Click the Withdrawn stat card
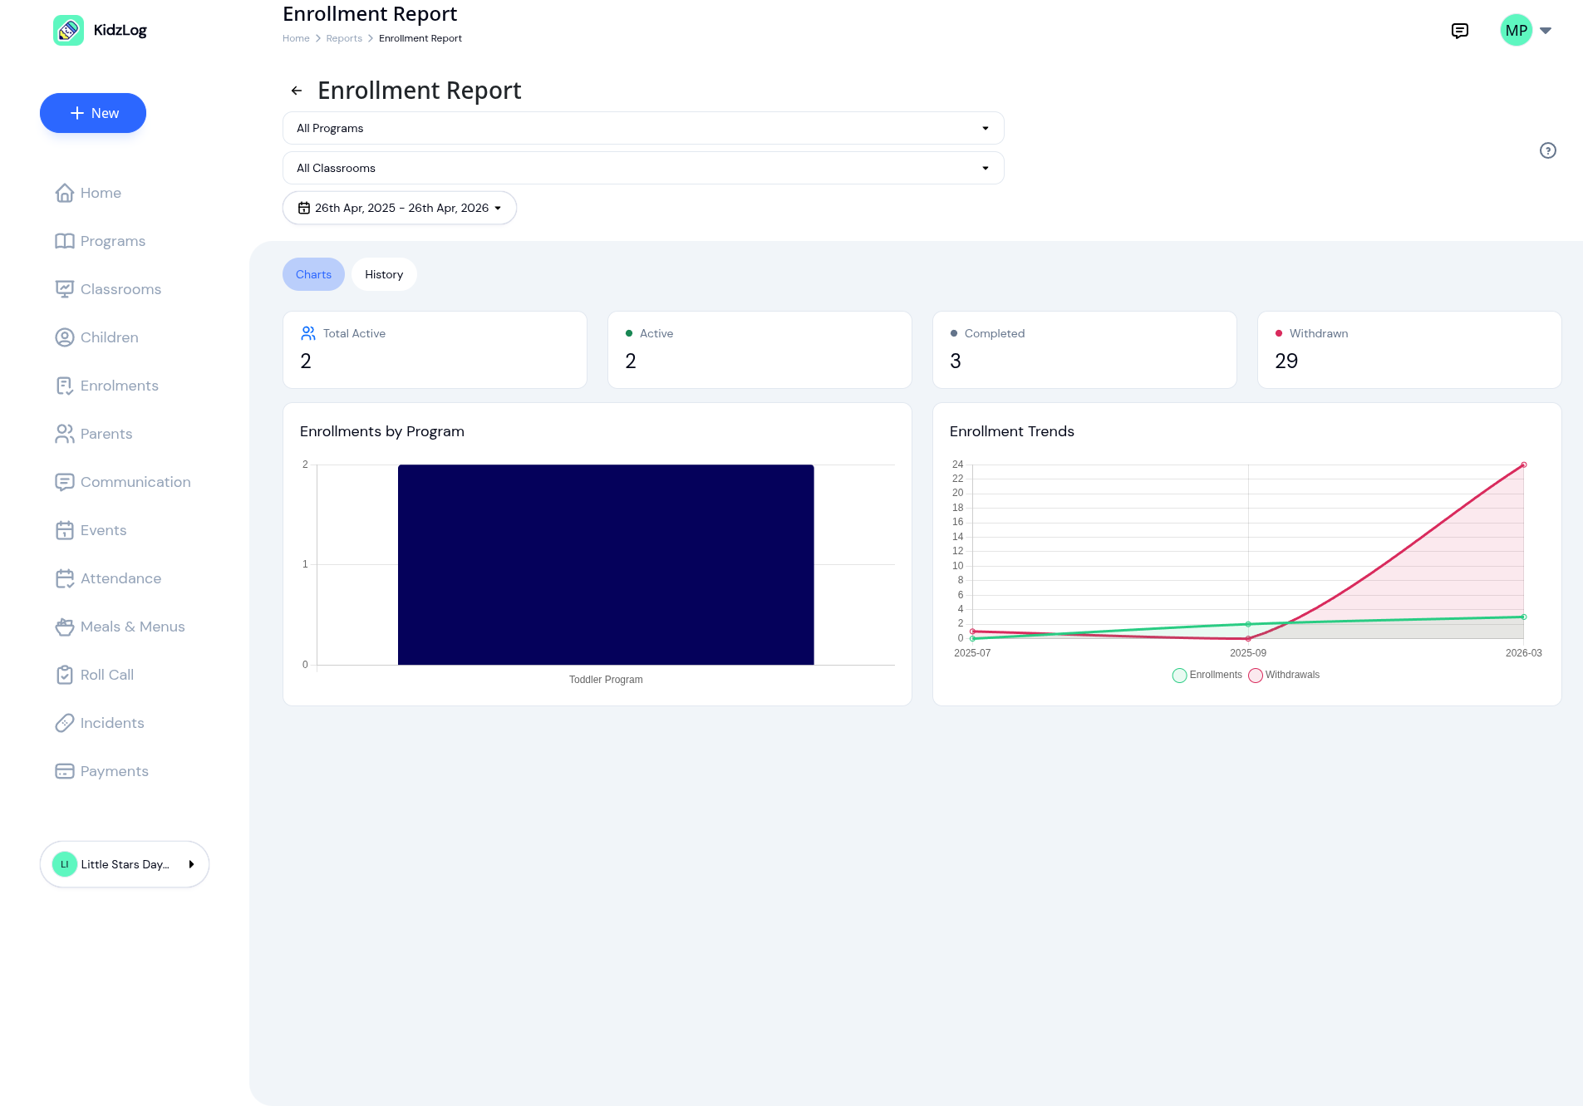The width and height of the screenshot is (1583, 1106). tap(1409, 350)
